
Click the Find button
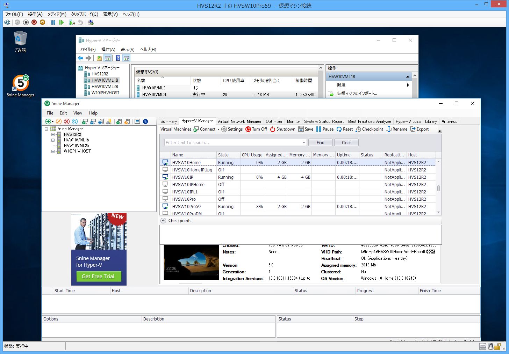pyautogui.click(x=321, y=142)
